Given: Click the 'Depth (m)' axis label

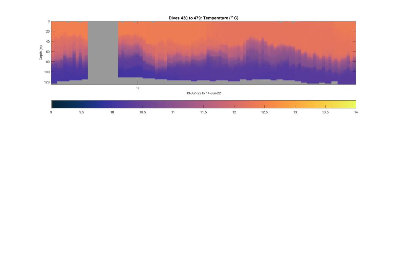Looking at the screenshot, I should pyautogui.click(x=41, y=53).
